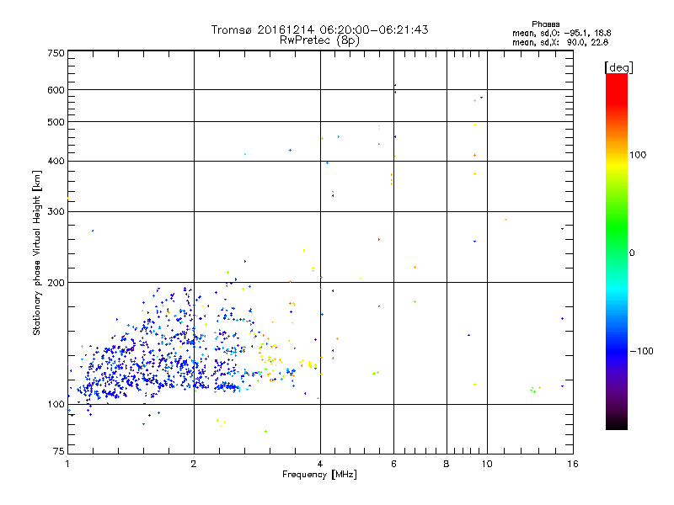
Task: Click y-axis tick label '75'
Action: click(x=59, y=451)
